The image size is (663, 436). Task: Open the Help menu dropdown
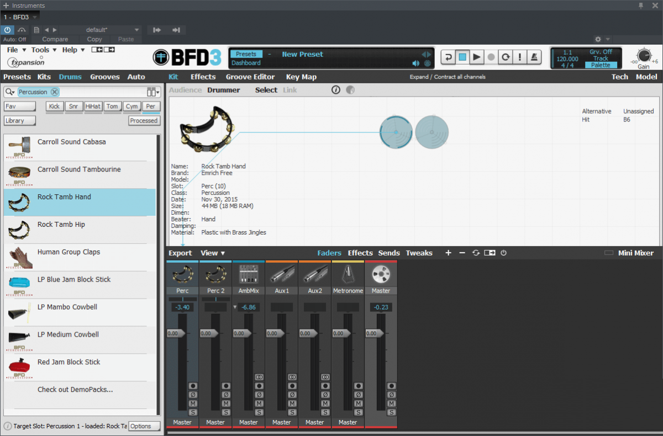pyautogui.click(x=73, y=50)
